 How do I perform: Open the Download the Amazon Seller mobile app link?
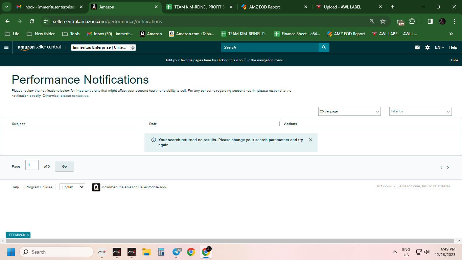134,187
